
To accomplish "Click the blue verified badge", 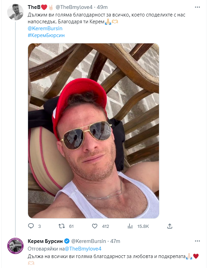I will pos(67,242).
